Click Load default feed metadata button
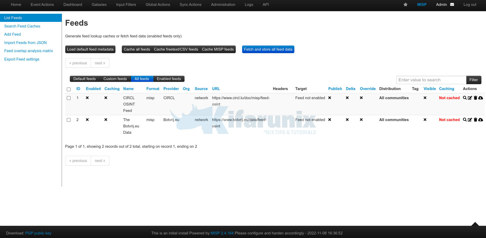This screenshot has height=238, width=486. tap(90, 49)
